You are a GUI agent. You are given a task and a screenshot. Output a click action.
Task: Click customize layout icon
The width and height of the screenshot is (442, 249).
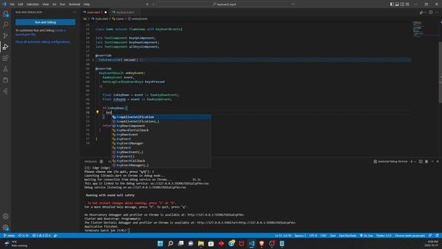tap(407, 4)
